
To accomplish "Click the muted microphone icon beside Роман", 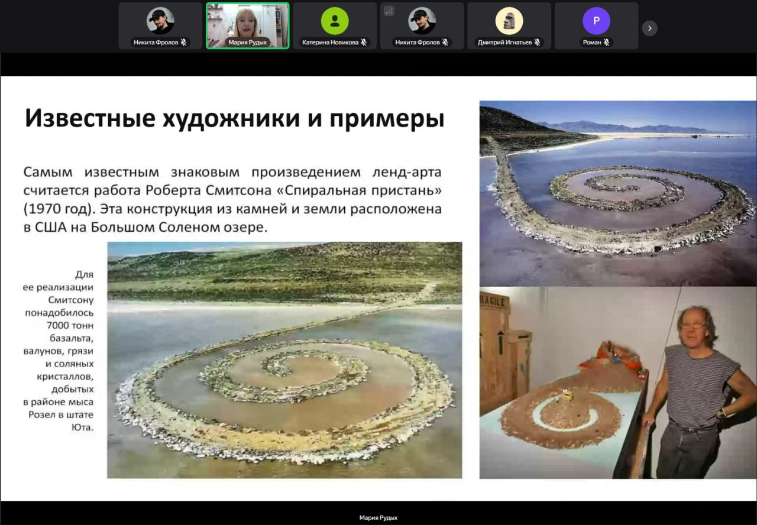I will pos(606,43).
